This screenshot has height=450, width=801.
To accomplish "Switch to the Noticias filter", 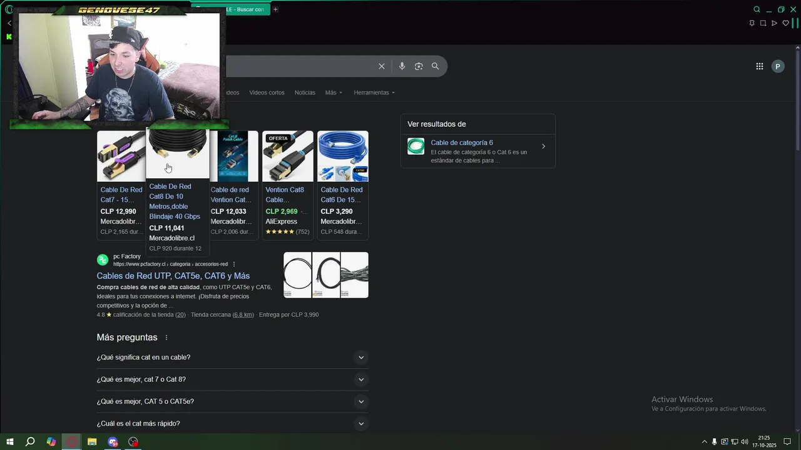I will click(x=305, y=92).
